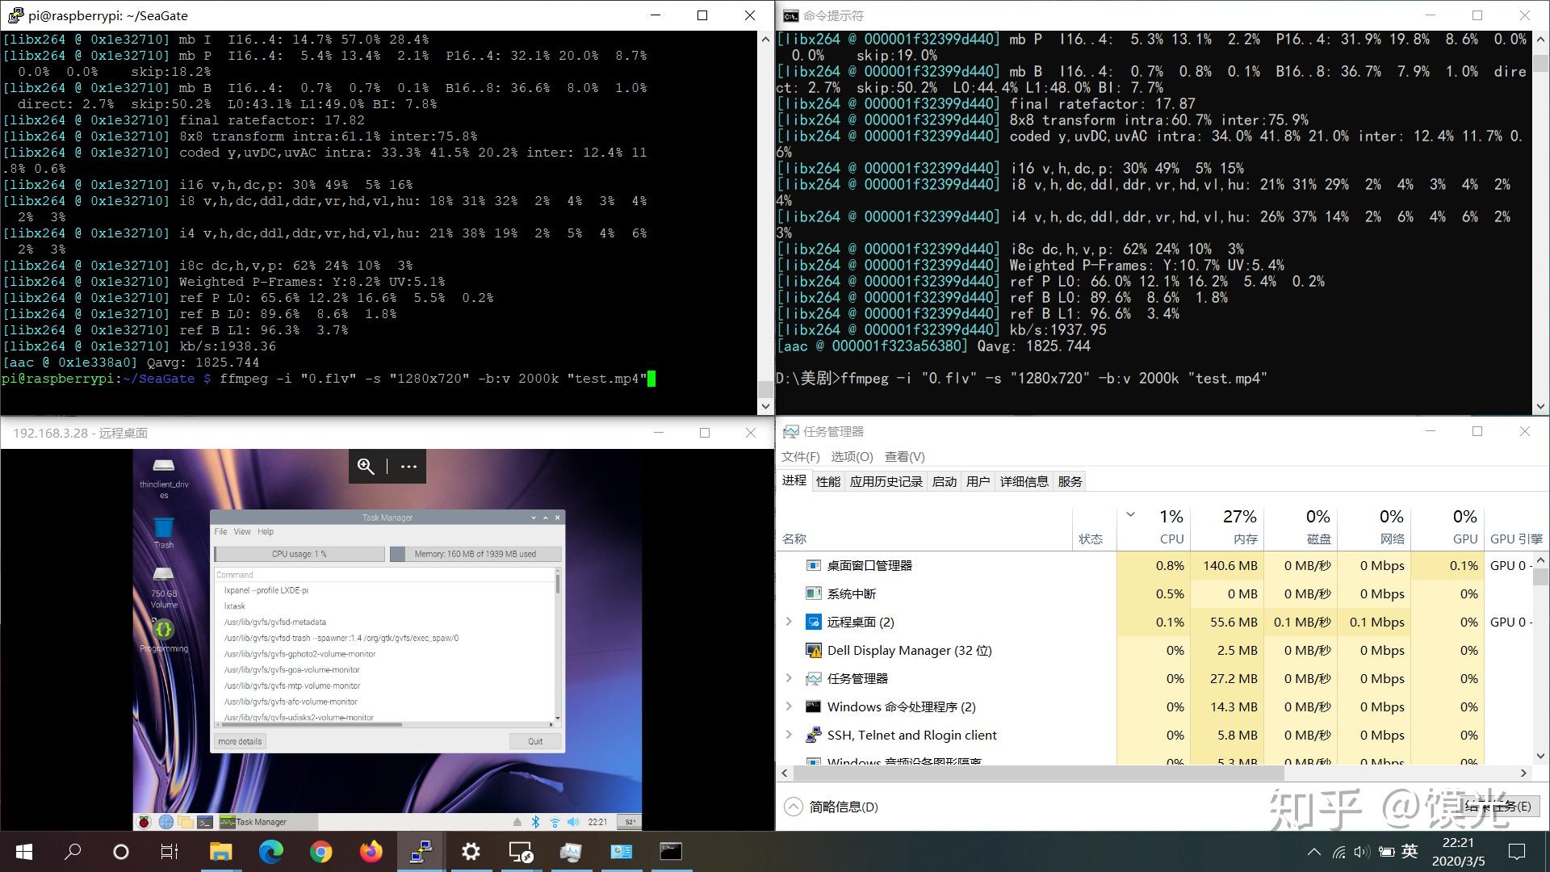Launch Microsoft Edge from the taskbar
Image resolution: width=1550 pixels, height=872 pixels.
(270, 852)
